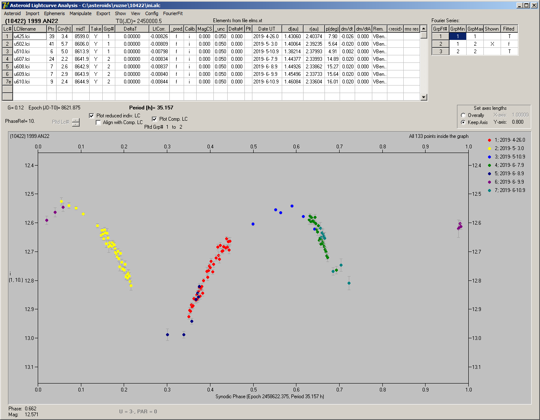Open the Config menu

pos(152,13)
